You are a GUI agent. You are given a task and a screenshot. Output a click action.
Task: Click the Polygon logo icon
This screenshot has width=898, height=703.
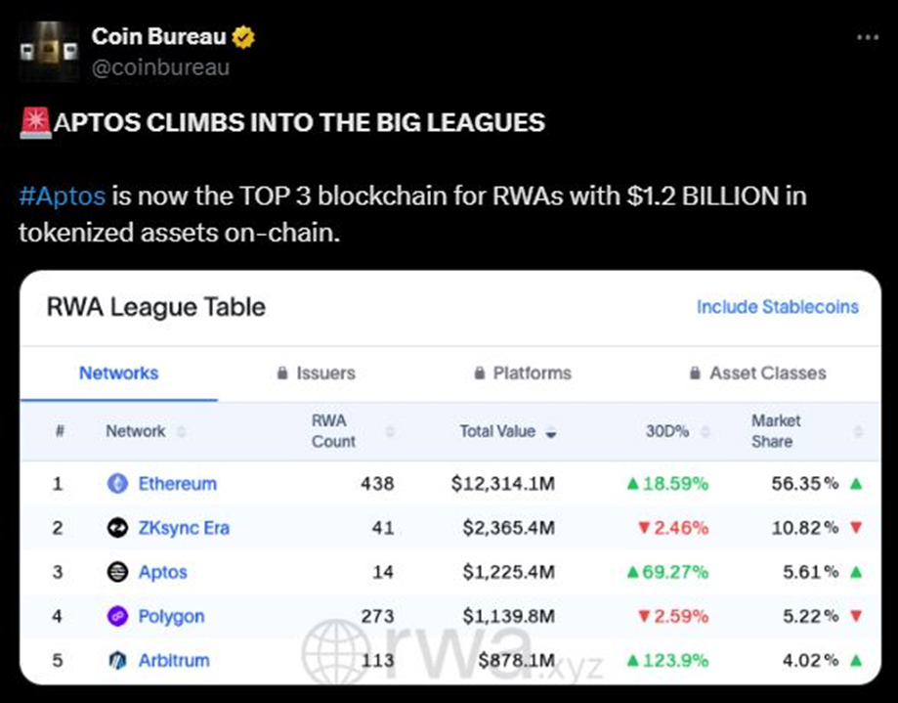pyautogui.click(x=117, y=616)
